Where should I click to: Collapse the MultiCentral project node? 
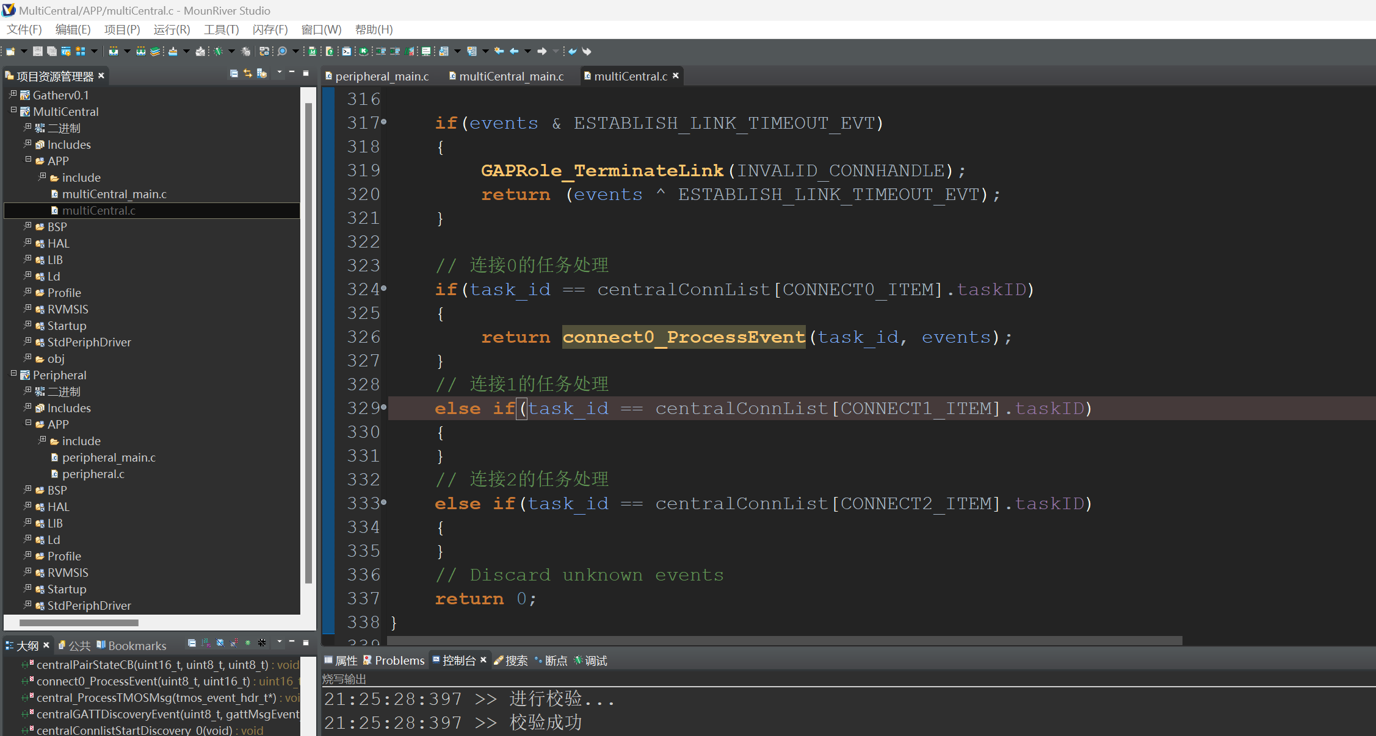click(13, 110)
